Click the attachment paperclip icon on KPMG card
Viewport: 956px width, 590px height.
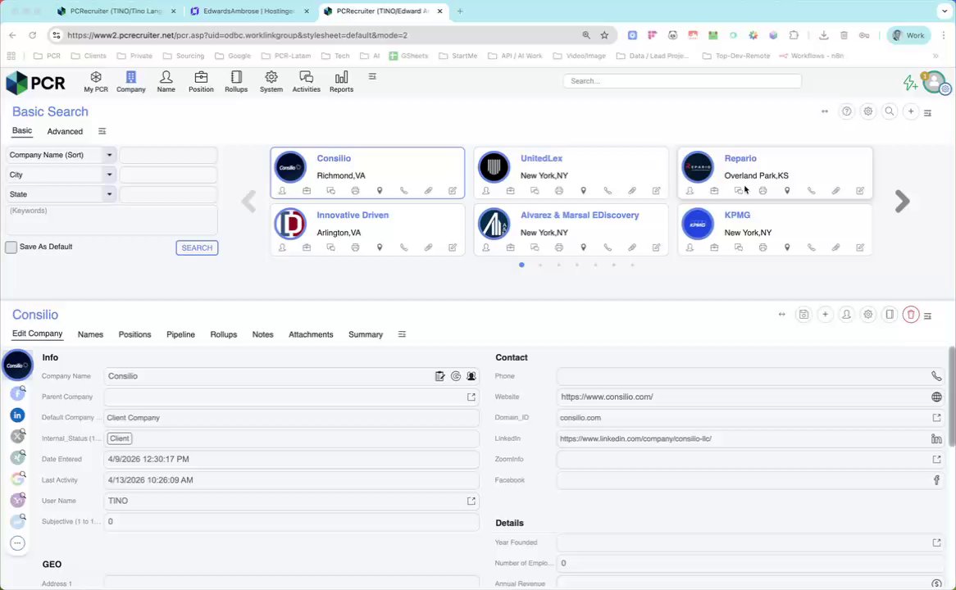836,247
